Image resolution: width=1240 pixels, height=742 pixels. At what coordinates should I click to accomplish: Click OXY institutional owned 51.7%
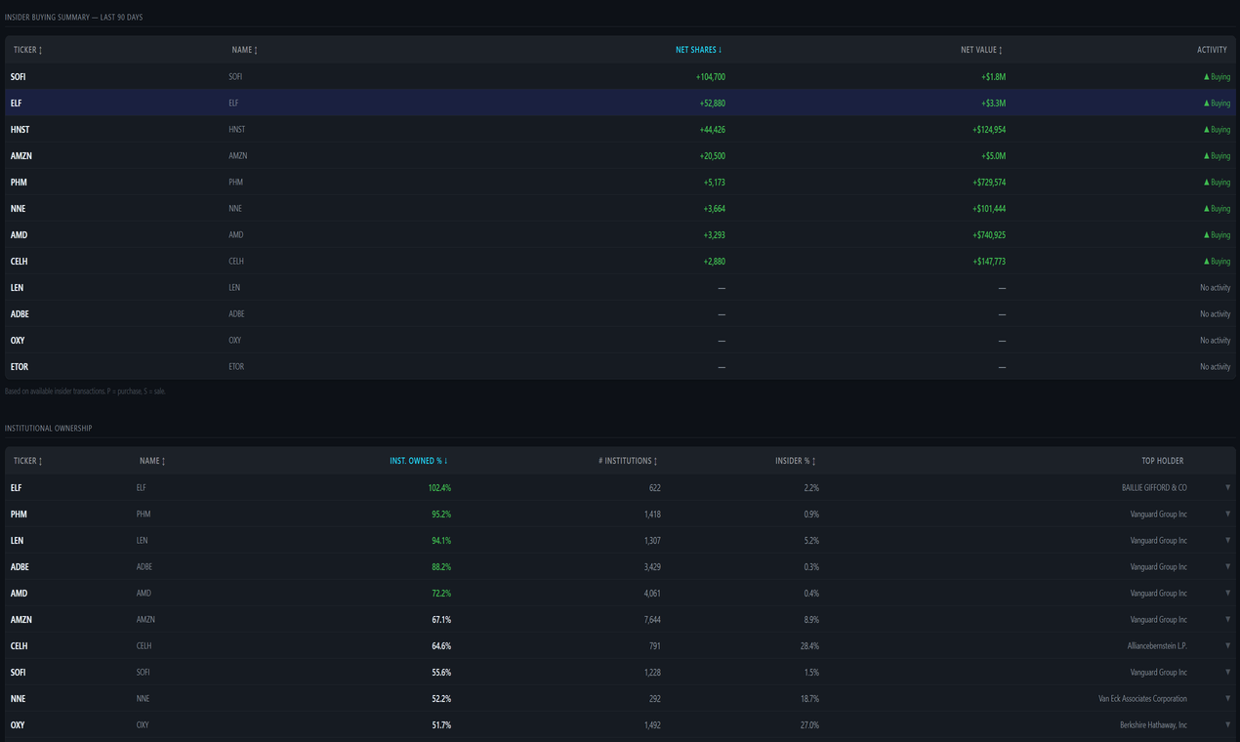click(440, 724)
